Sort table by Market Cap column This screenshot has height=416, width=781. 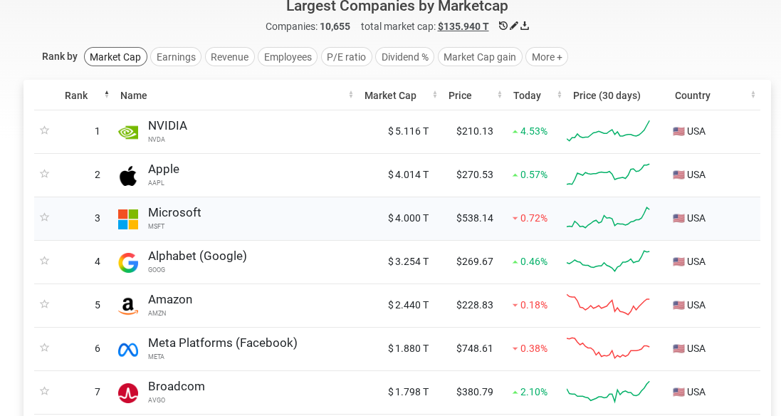pos(390,95)
